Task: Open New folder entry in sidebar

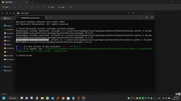Action: click(9, 56)
